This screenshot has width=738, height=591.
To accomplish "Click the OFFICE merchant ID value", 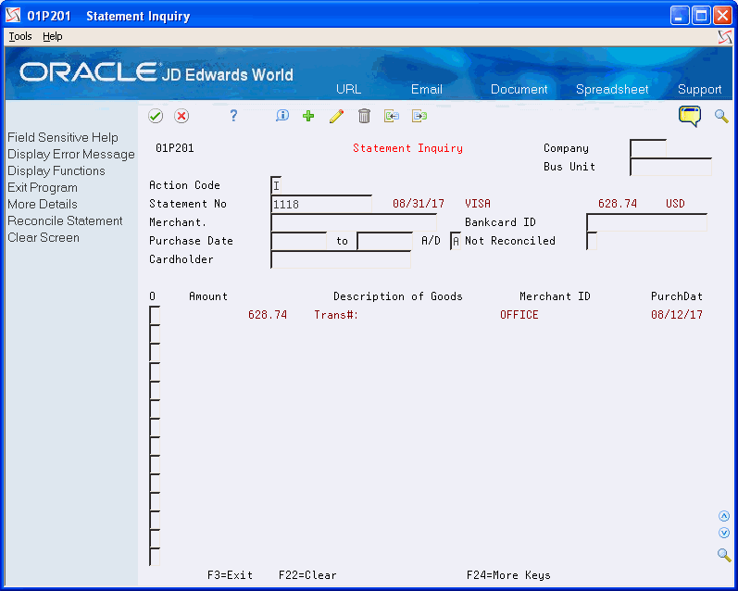I will tap(519, 315).
